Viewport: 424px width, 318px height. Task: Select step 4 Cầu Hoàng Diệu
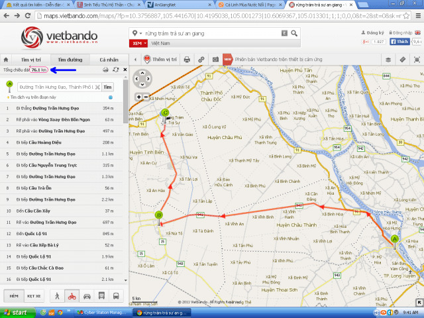[x=62, y=142]
